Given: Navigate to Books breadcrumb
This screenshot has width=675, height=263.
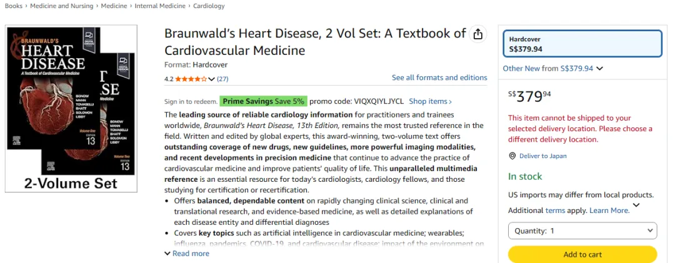Looking at the screenshot, I should tap(14, 6).
